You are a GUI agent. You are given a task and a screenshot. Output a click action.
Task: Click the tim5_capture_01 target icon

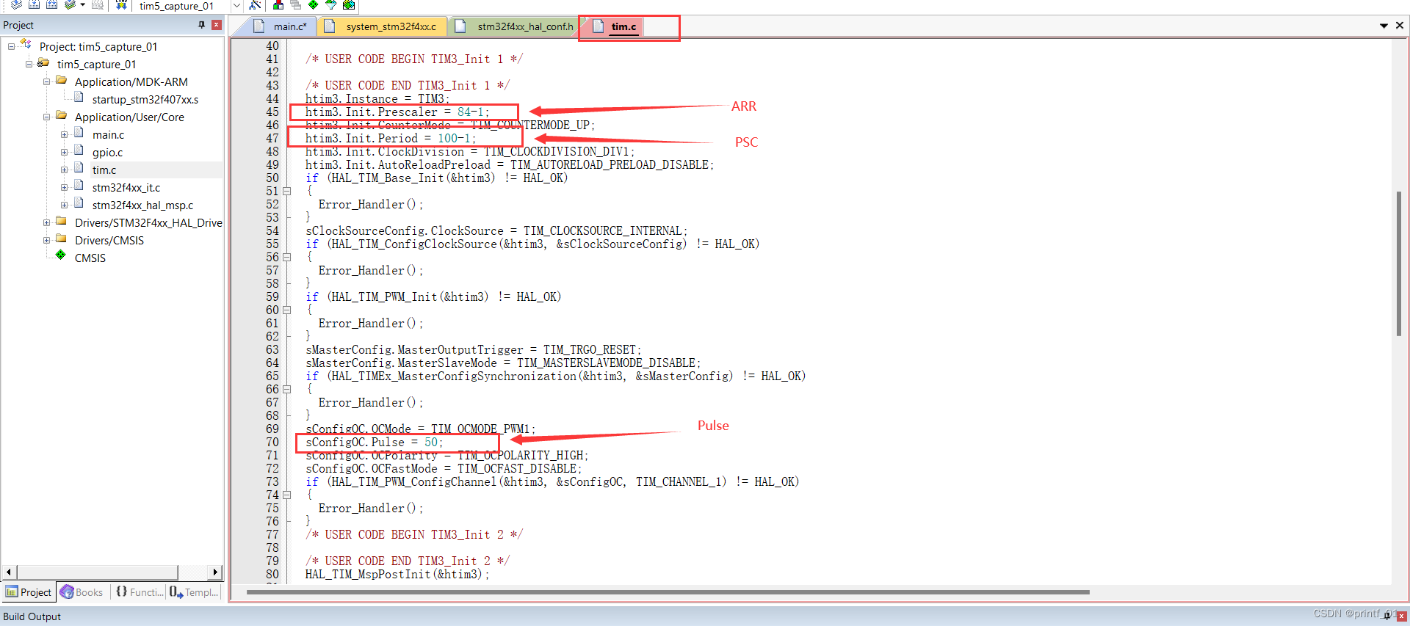(x=43, y=63)
